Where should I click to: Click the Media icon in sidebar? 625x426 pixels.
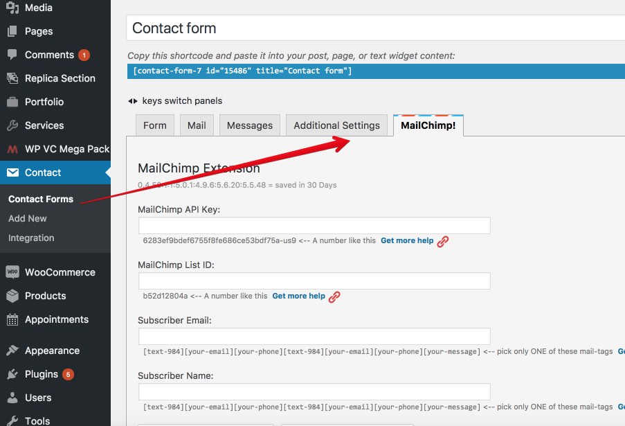point(12,7)
